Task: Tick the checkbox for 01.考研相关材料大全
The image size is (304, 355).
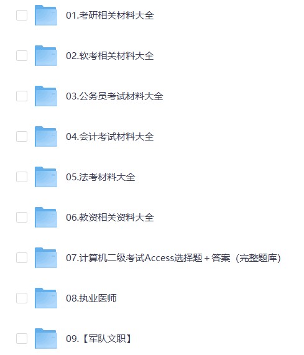Action: (x=22, y=16)
